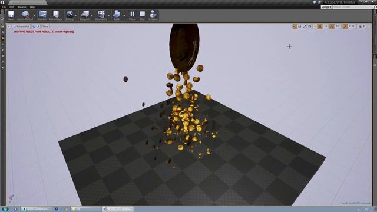Open the viewport options arrow menu
Screen dimensions: 377x212
9,26
